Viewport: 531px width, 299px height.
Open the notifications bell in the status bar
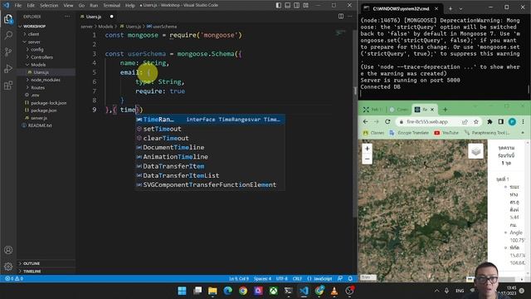[x=350, y=279]
